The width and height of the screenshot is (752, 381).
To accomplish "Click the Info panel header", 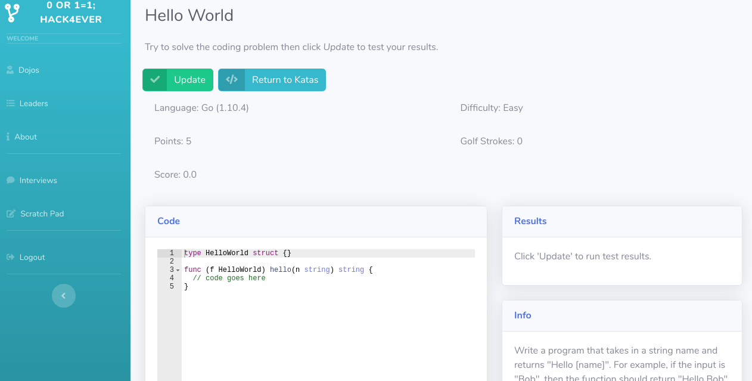I will 622,315.
